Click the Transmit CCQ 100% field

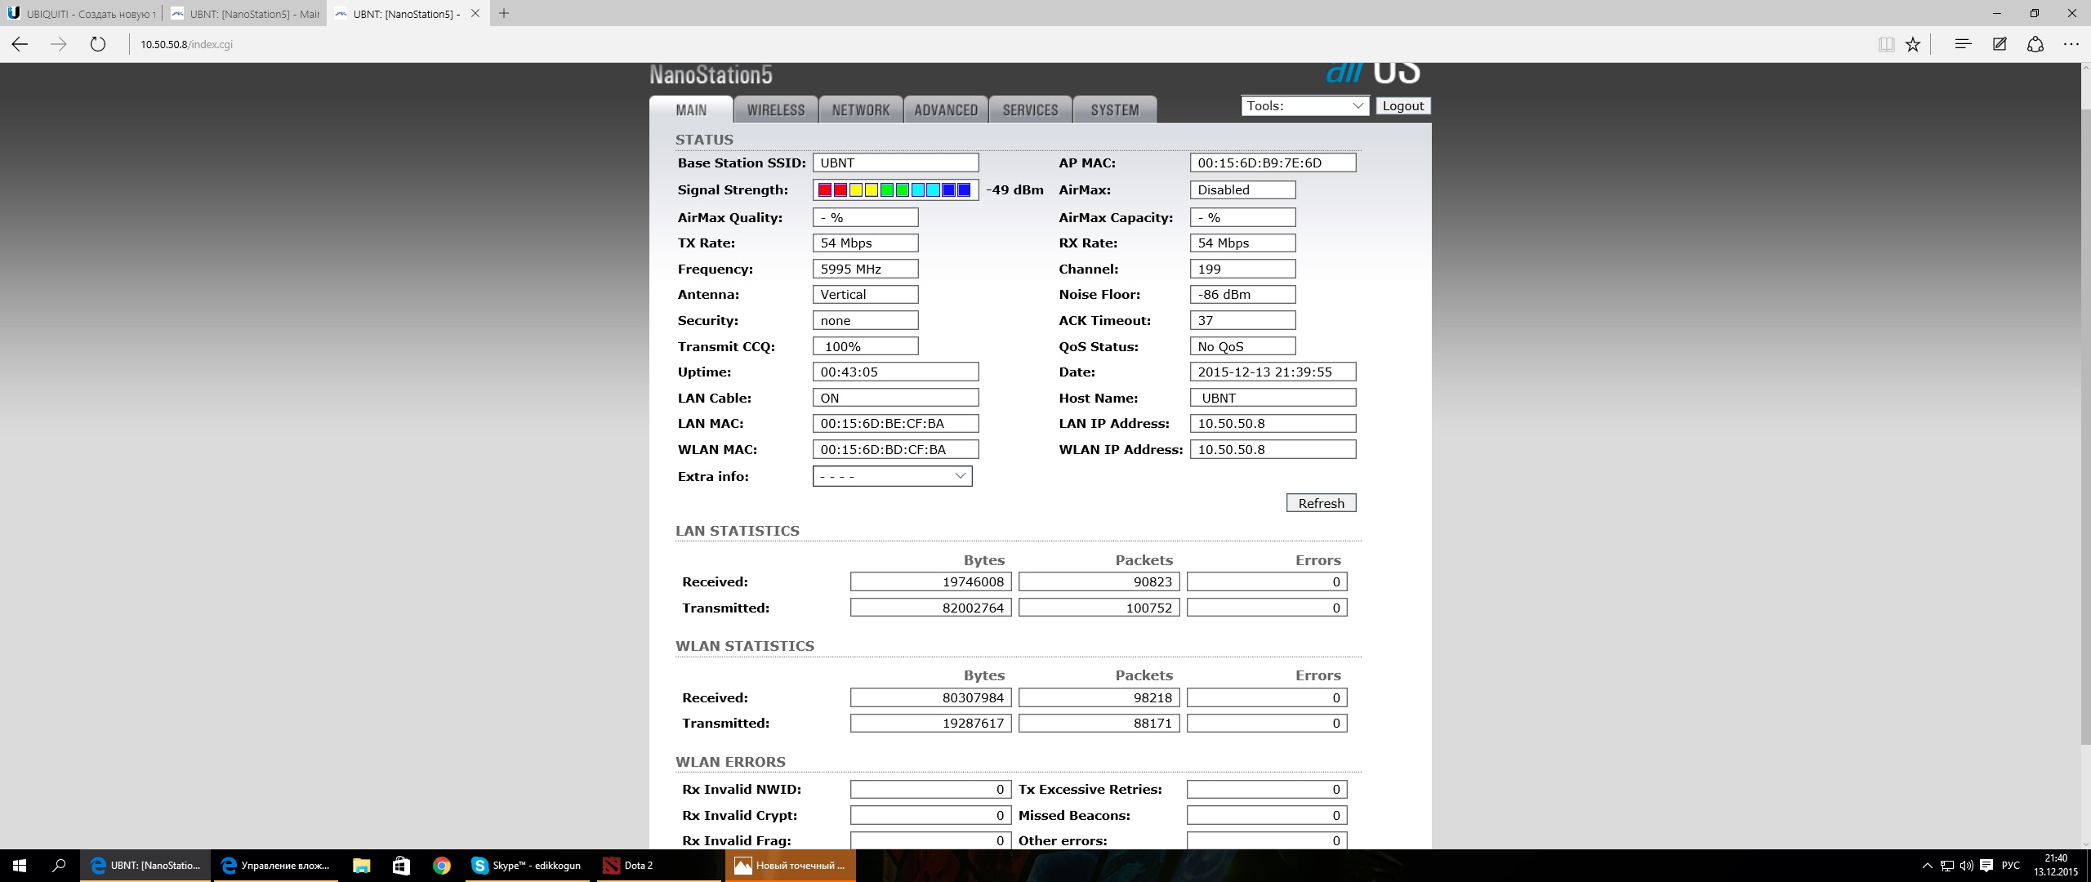coord(865,346)
